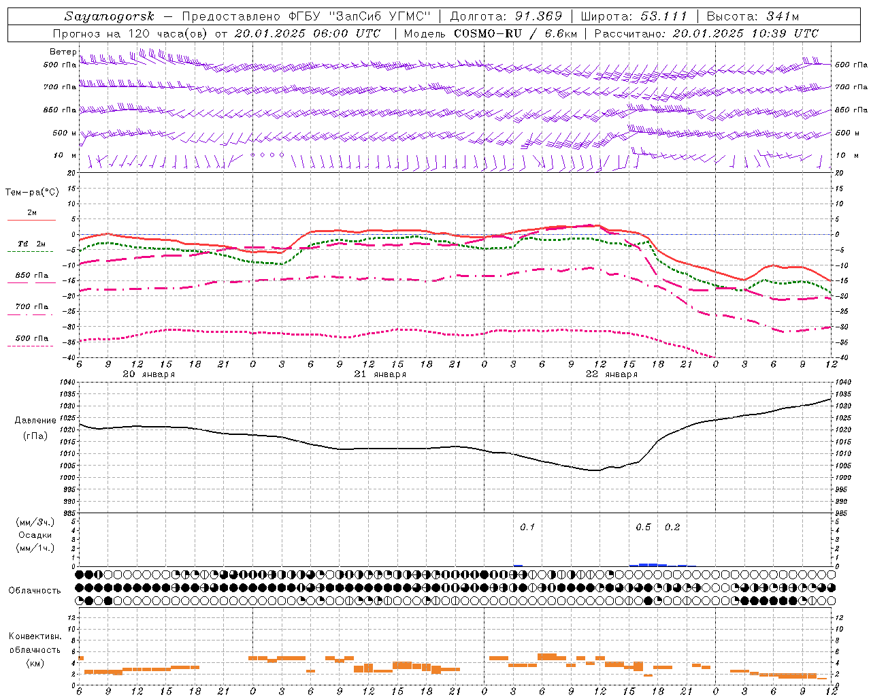The width and height of the screenshot is (871, 697).
Task: Click the Тем-ра(°C) axis label
Action: (32, 193)
